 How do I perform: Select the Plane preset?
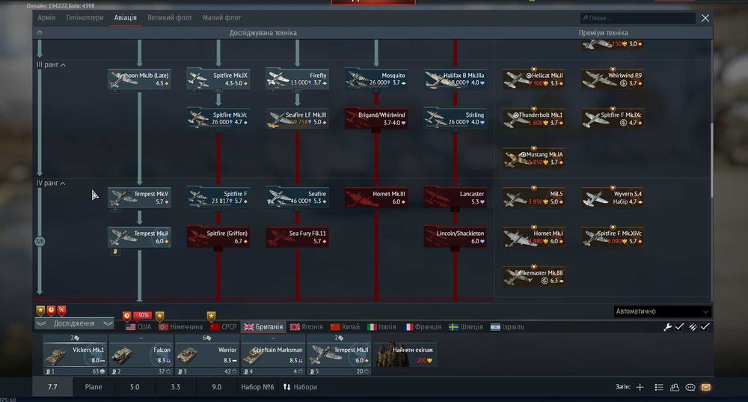click(93, 387)
